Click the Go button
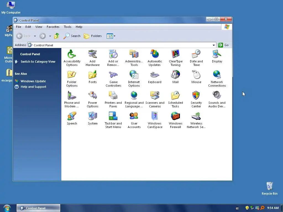The height and width of the screenshot is (212, 283). tap(223, 45)
